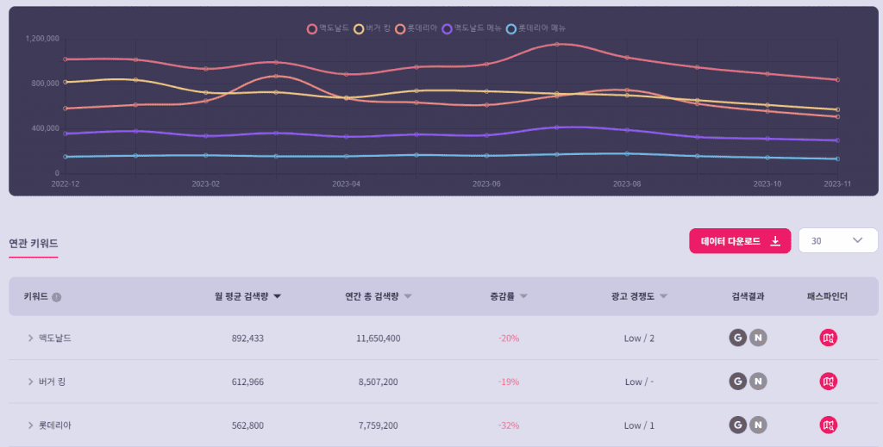Launch Pathfinder for 맥도날드 keyword

click(828, 338)
